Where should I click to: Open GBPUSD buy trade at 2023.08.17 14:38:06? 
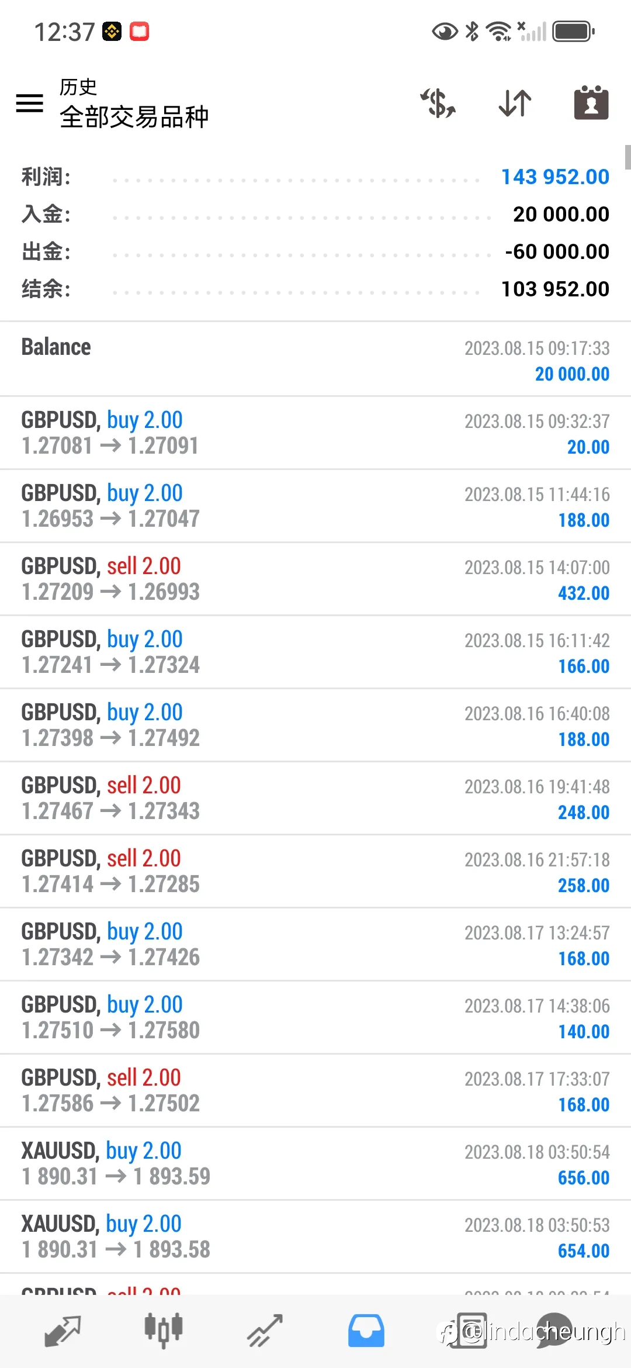point(315,1017)
